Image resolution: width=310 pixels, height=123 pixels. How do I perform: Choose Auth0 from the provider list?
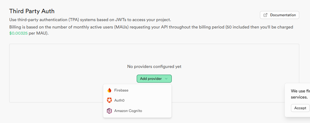click(119, 100)
